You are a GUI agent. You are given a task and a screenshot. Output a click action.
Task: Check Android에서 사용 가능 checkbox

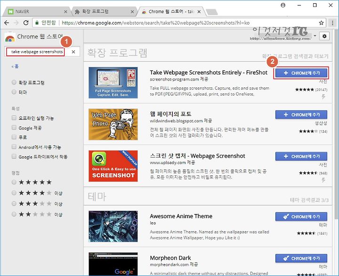(14, 147)
